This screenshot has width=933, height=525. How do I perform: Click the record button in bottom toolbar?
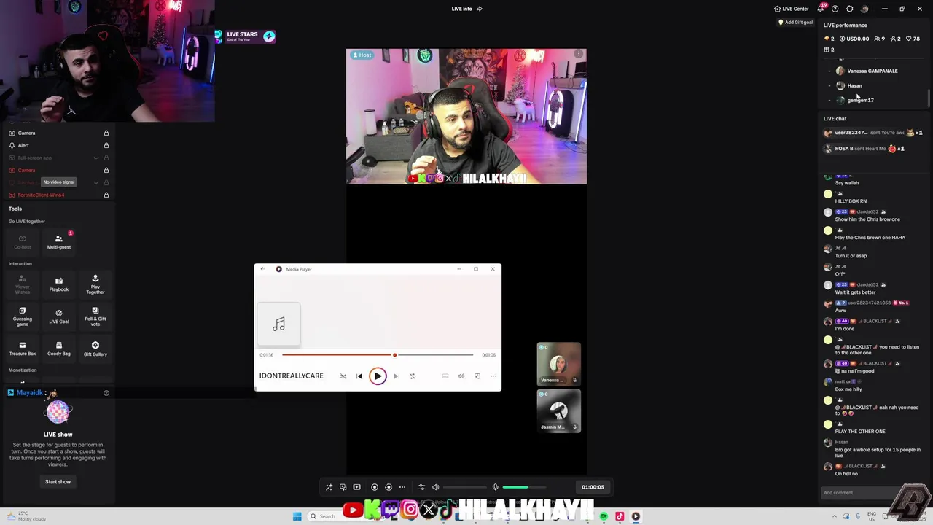375,487
